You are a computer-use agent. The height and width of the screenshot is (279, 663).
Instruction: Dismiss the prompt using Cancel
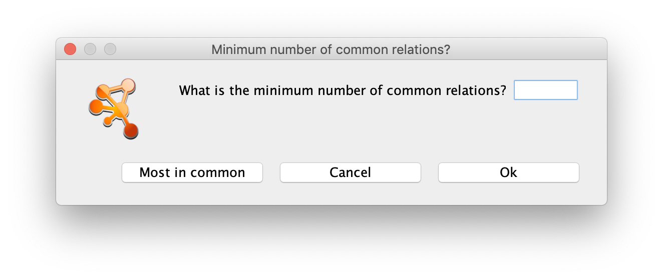tap(351, 172)
